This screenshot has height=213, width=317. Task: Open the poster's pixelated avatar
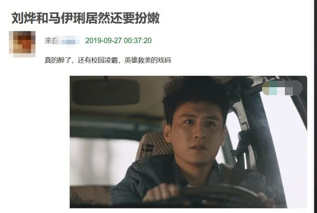click(22, 44)
